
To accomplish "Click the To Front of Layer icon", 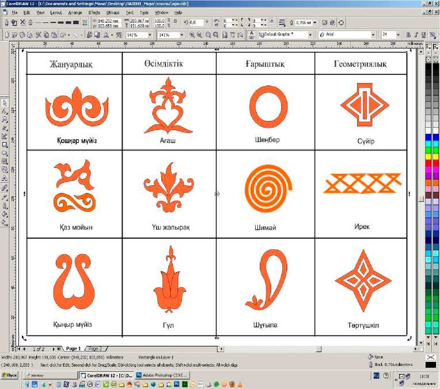I will (x=325, y=23).
